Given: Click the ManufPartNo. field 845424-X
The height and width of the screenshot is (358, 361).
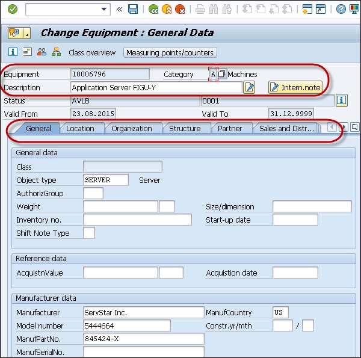Looking at the screenshot, I should (x=144, y=339).
